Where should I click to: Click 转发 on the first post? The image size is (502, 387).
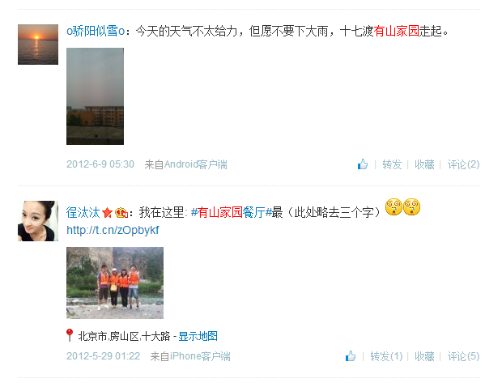point(392,164)
